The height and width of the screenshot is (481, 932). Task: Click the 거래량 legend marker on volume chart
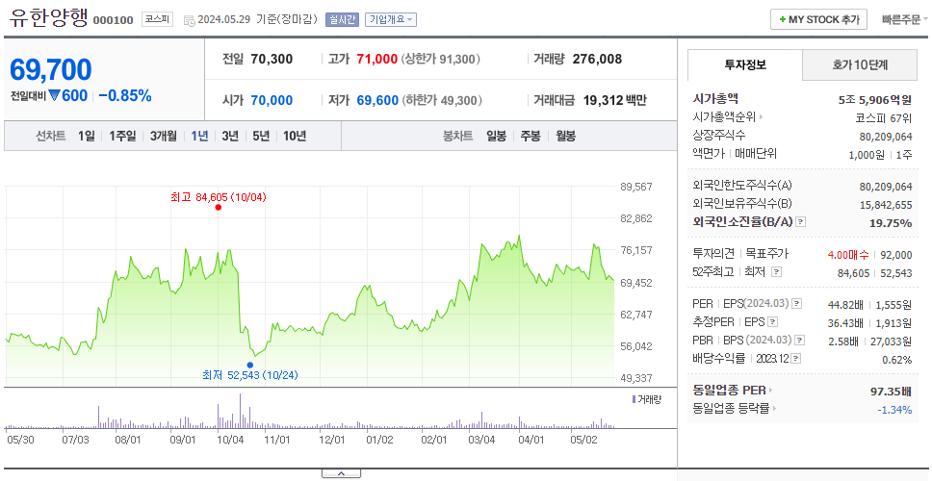[634, 399]
